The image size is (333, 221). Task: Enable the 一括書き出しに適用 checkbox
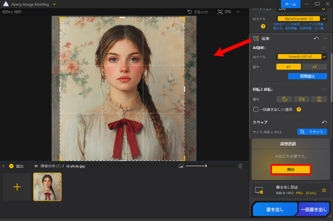(256, 109)
